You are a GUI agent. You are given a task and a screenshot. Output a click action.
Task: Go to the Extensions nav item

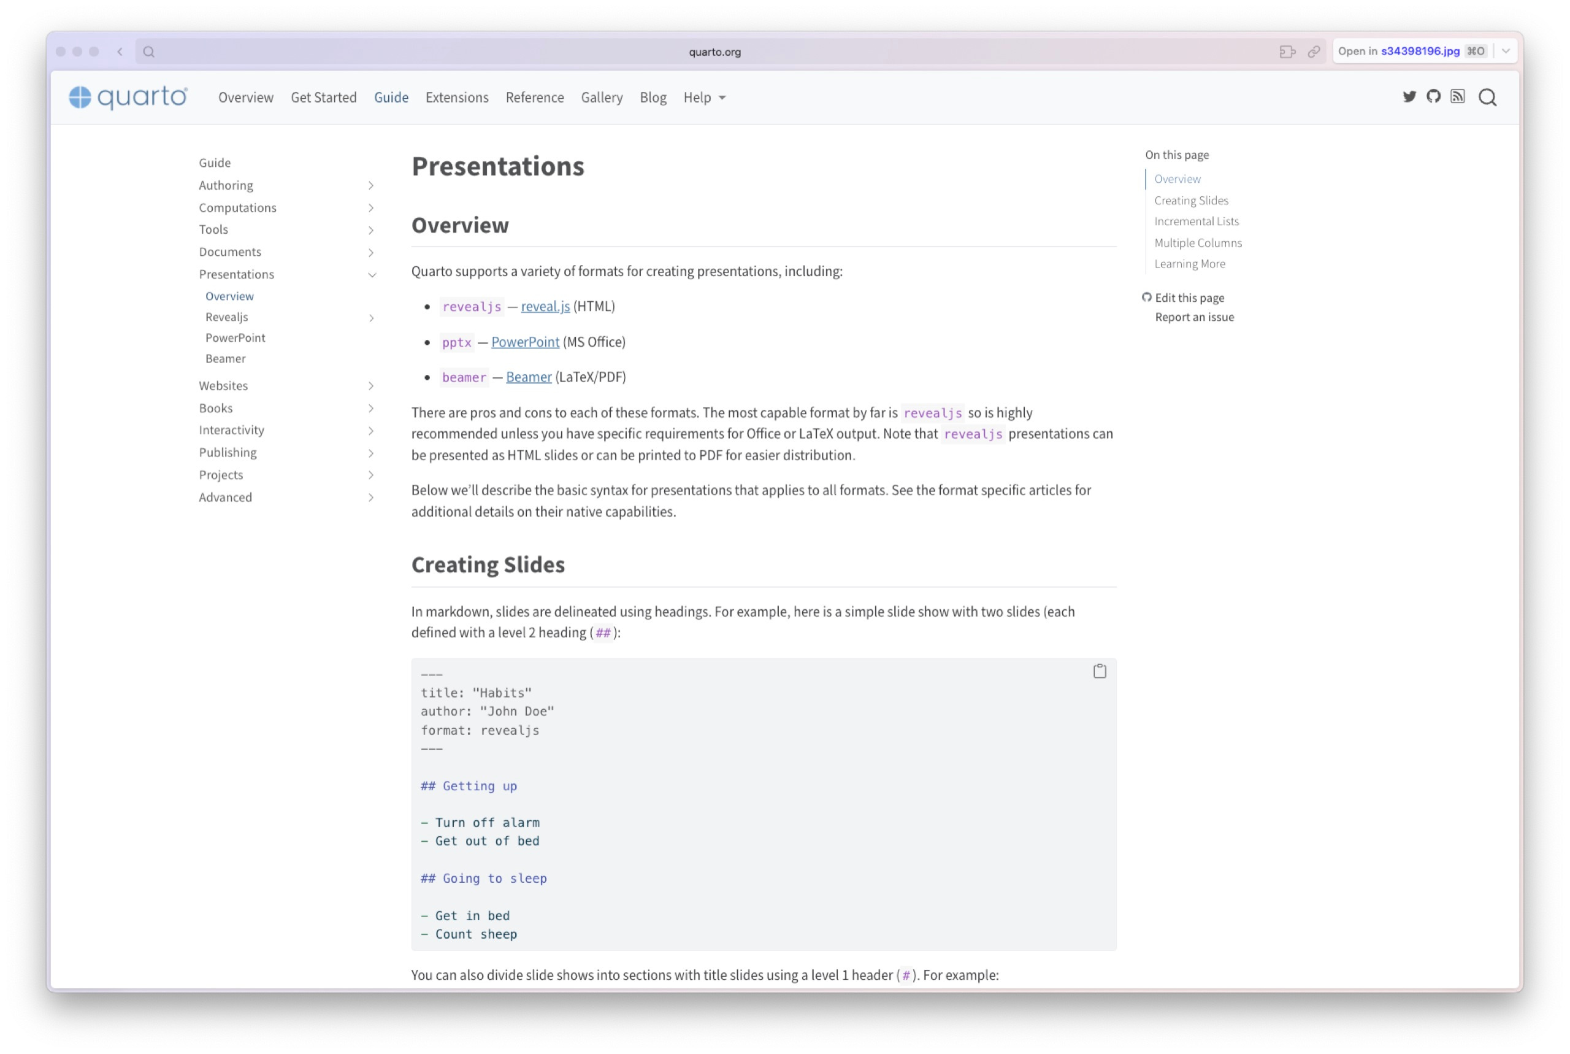pos(457,98)
